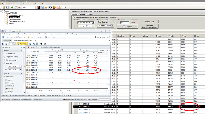Click the red network tree icon

coord(59,7)
